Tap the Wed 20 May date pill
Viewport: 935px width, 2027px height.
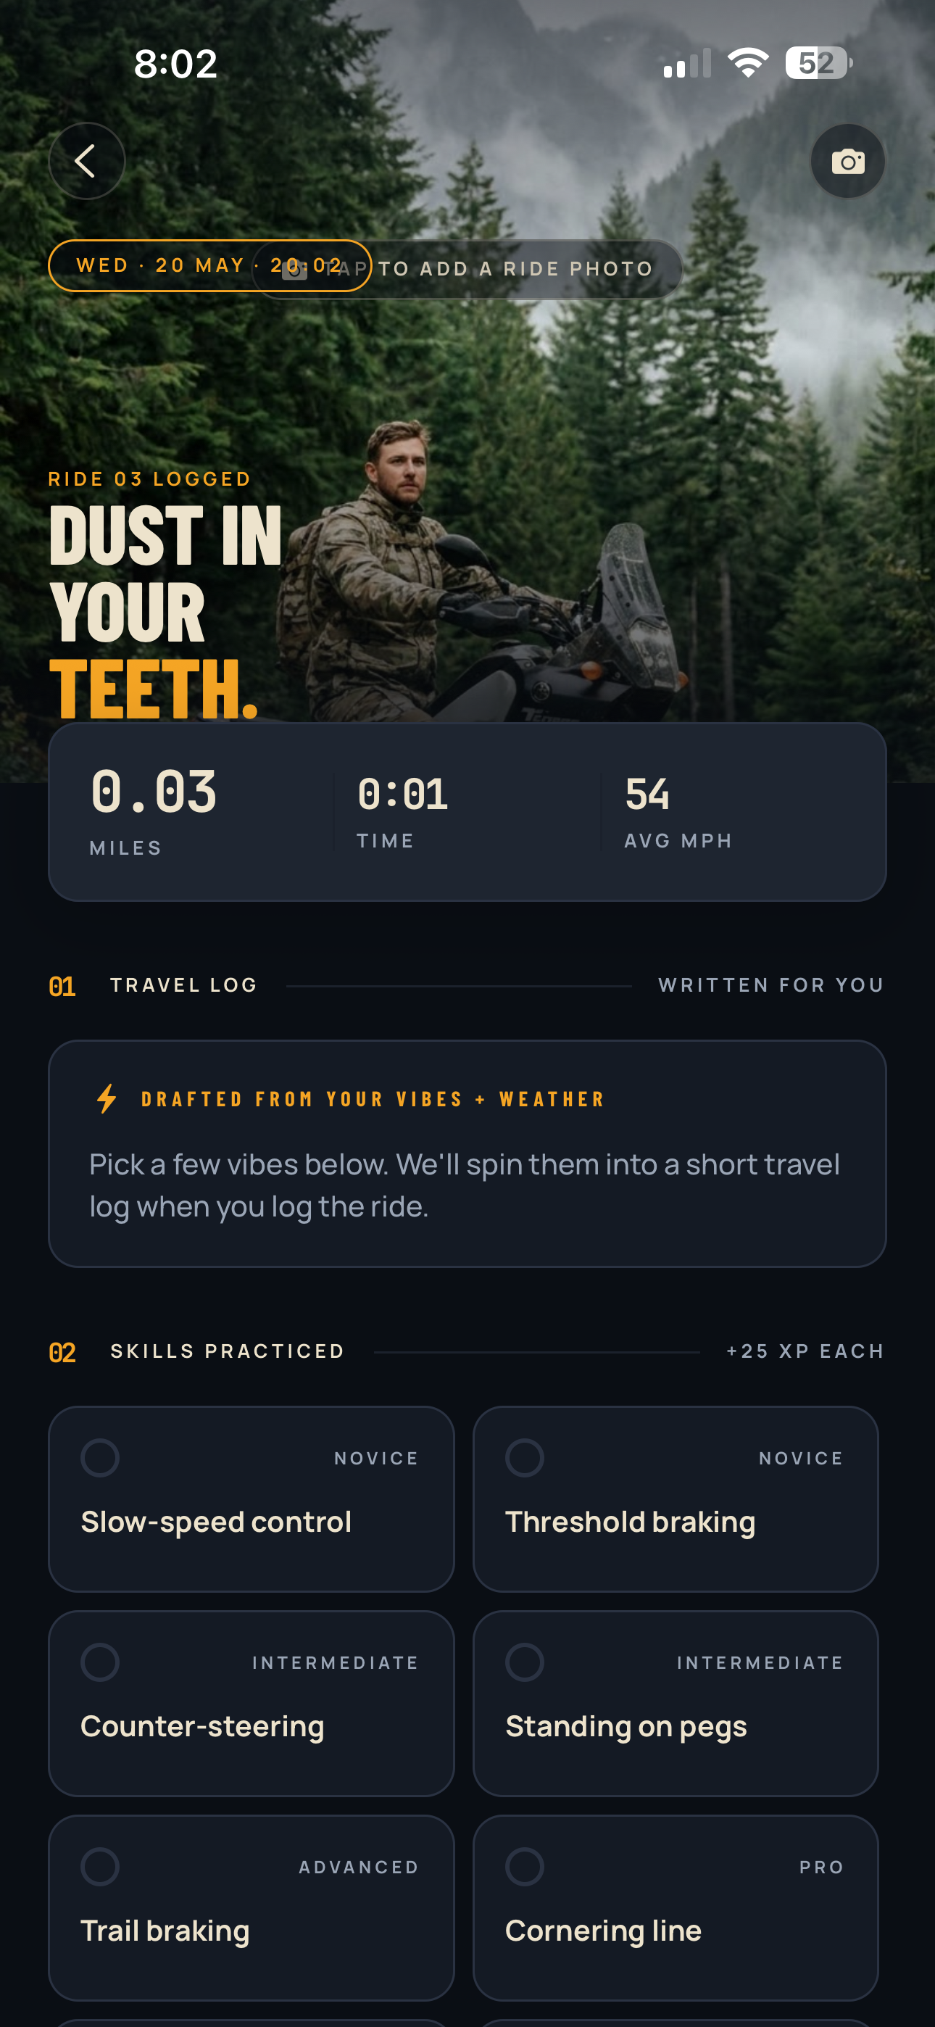pos(209,266)
